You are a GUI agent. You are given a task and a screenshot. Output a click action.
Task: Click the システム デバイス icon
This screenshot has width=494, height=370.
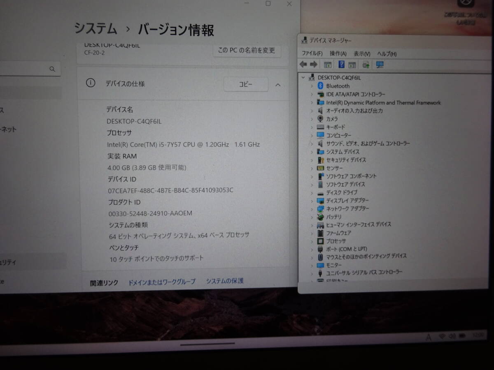(x=321, y=152)
